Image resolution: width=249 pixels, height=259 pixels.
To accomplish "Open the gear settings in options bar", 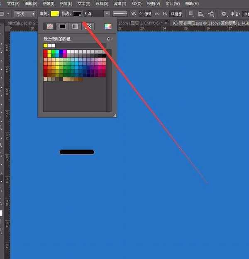I will pos(224,14).
